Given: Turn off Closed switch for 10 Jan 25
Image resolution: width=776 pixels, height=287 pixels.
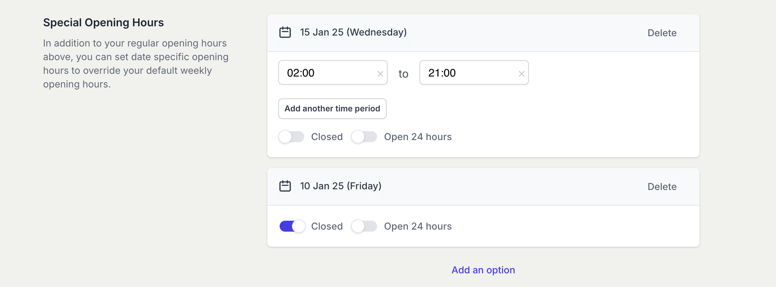Looking at the screenshot, I should click(x=292, y=226).
